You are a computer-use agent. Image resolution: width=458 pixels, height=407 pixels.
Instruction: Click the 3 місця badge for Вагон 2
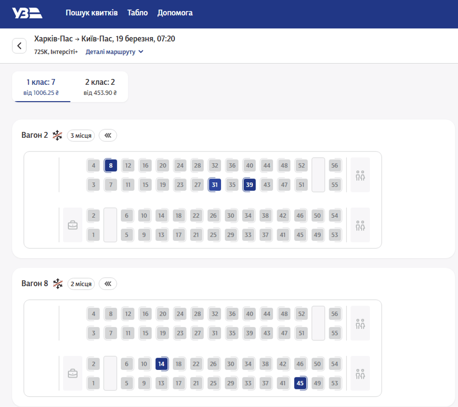tap(81, 136)
